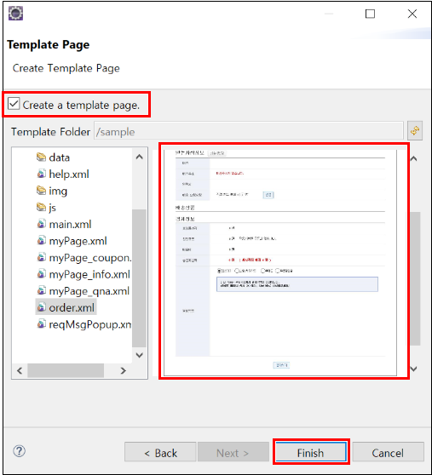Open help with the question mark icon
The image size is (432, 475).
19,451
